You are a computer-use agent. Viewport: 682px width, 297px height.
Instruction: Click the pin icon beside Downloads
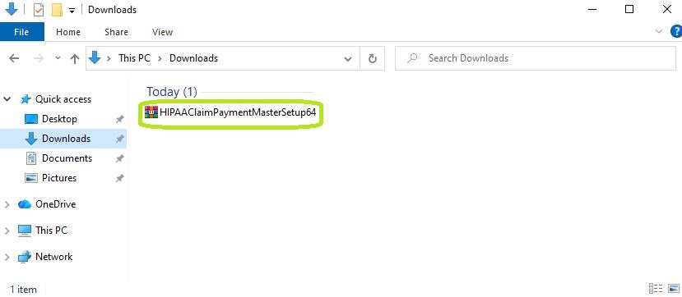tap(119, 139)
